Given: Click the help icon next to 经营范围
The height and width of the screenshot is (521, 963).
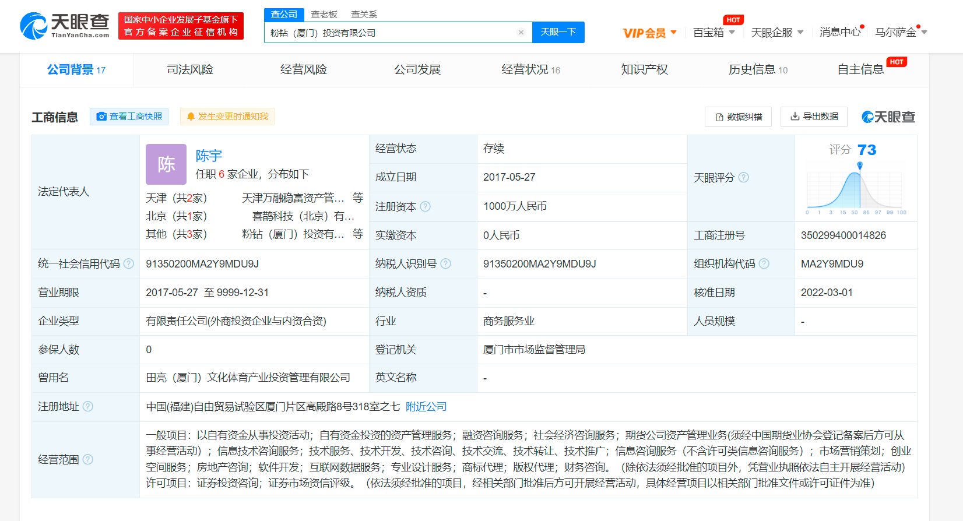Looking at the screenshot, I should pos(88,459).
